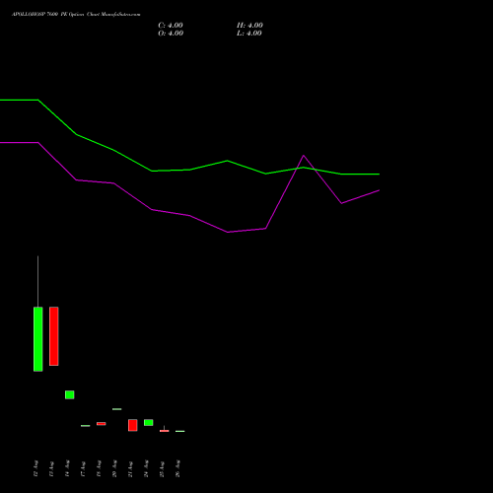
Task: Select the small green 14 Aug candle
Action: pos(70,394)
